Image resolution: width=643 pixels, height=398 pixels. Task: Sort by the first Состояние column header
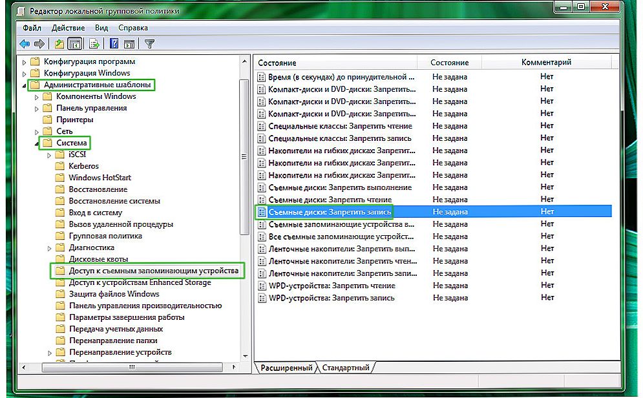pyautogui.click(x=336, y=63)
